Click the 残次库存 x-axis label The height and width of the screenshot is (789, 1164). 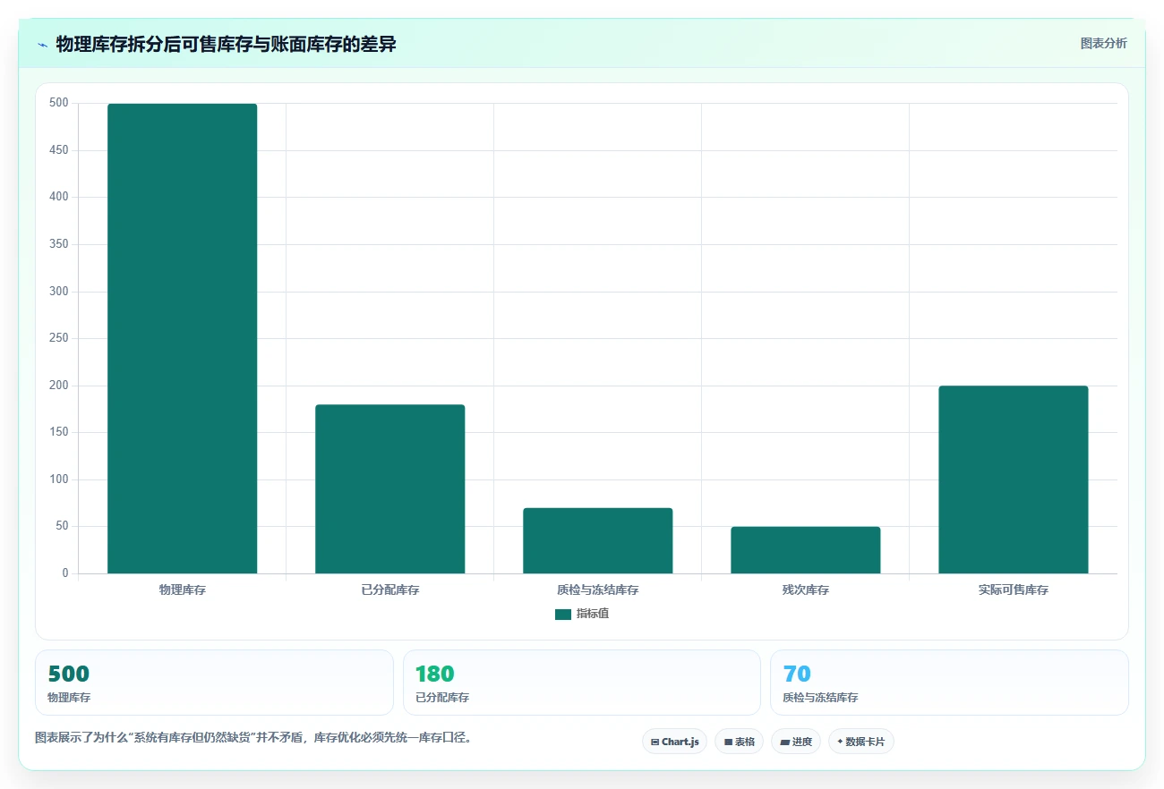[806, 590]
